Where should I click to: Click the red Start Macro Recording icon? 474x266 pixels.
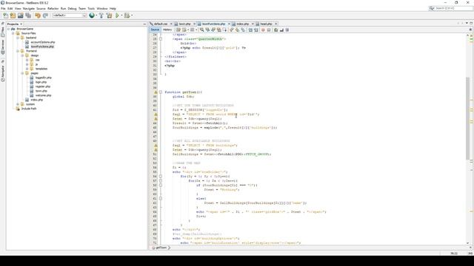(263, 30)
